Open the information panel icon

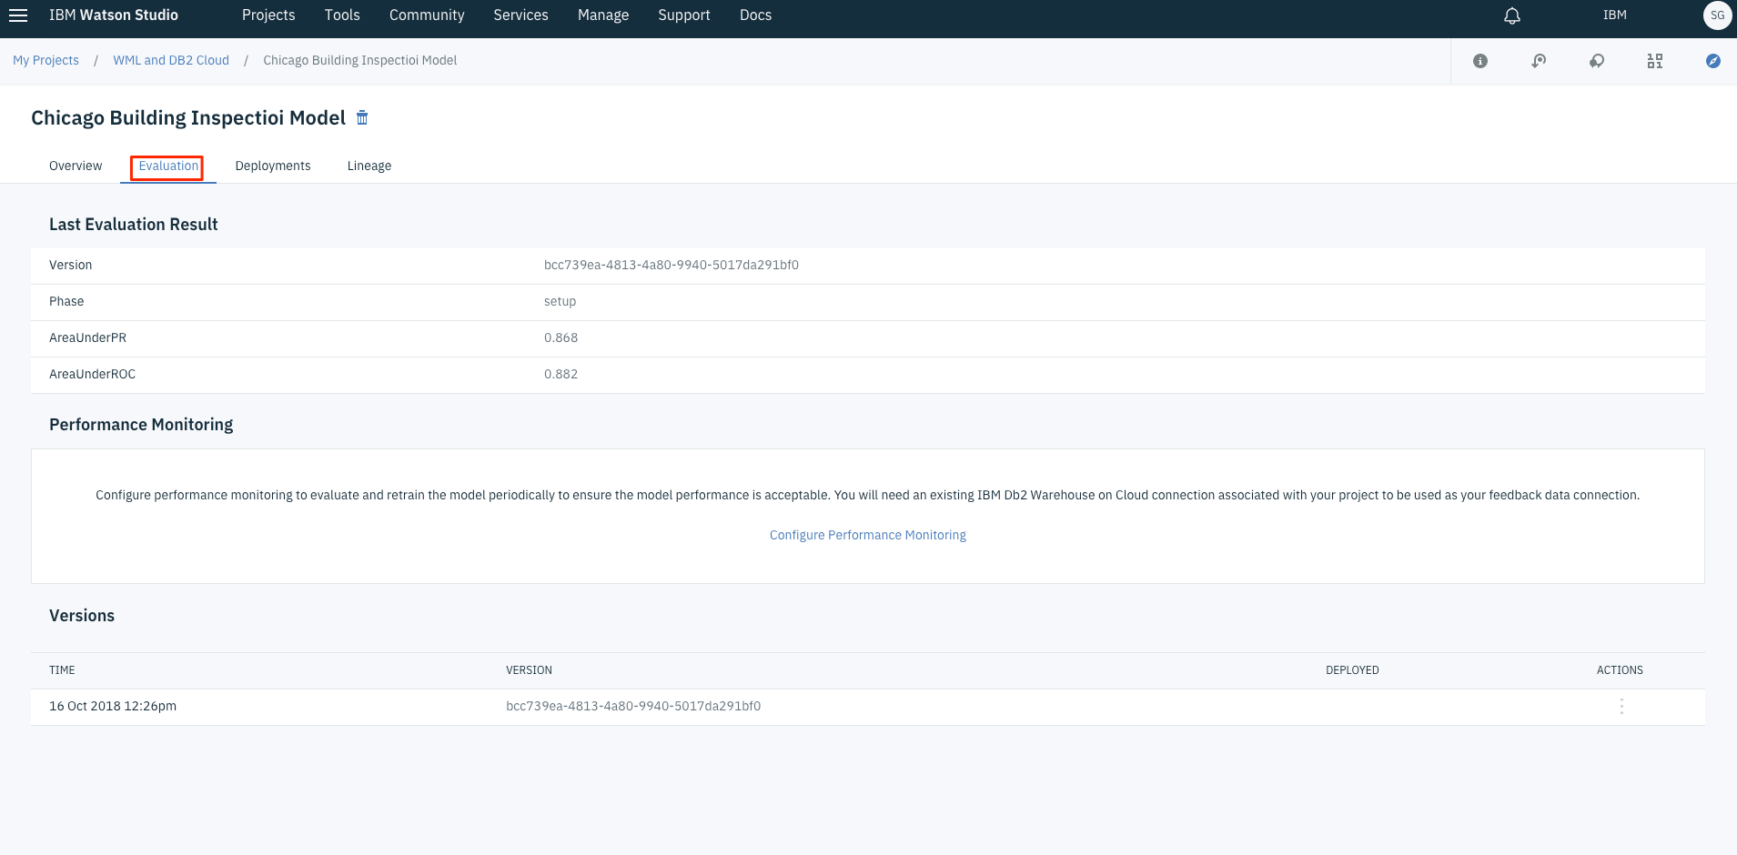tap(1480, 61)
